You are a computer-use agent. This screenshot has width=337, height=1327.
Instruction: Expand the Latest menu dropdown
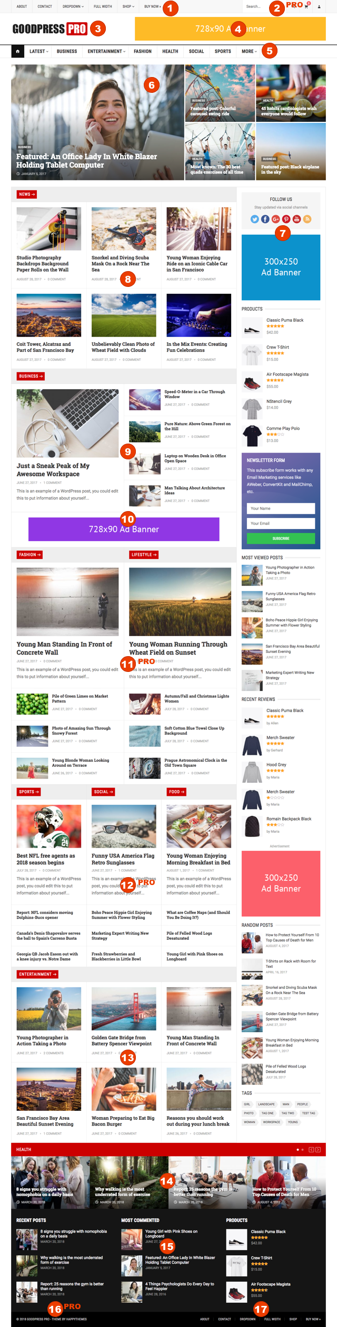(x=38, y=51)
